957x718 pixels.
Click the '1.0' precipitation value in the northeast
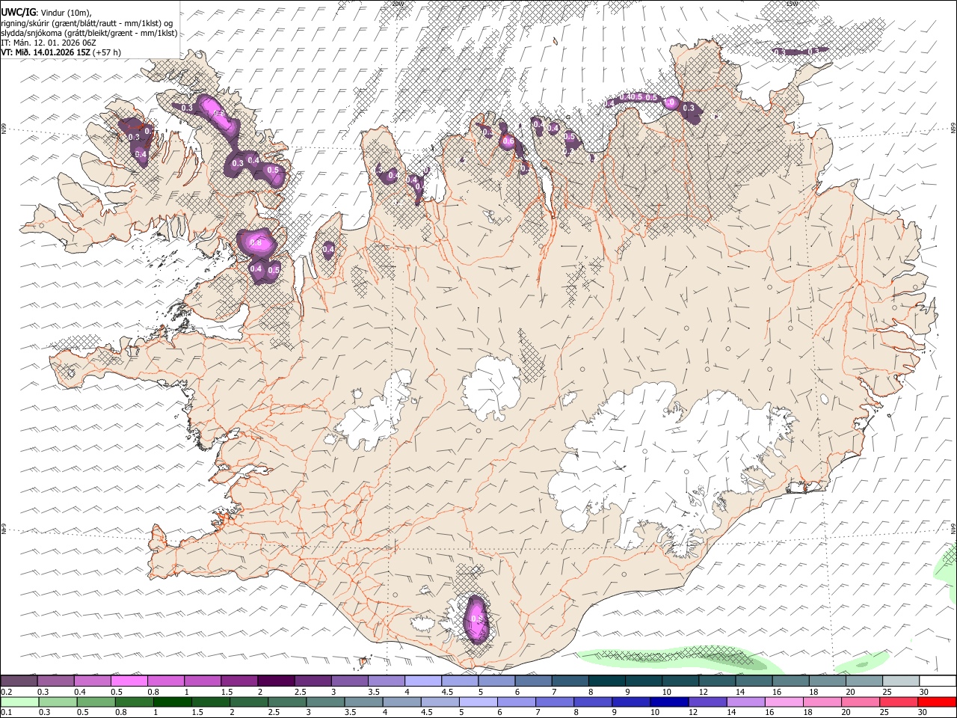coord(670,102)
